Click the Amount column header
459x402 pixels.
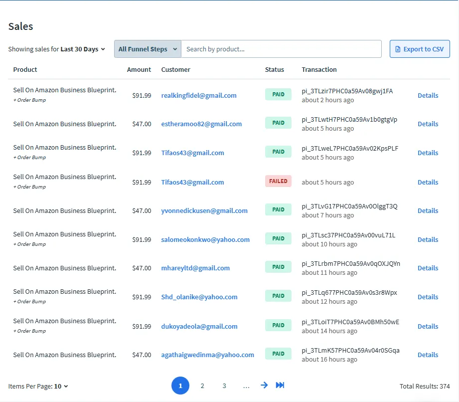pyautogui.click(x=139, y=70)
